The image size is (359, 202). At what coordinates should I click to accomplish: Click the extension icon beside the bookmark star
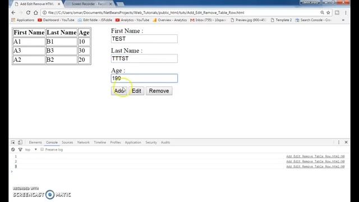click(x=337, y=12)
